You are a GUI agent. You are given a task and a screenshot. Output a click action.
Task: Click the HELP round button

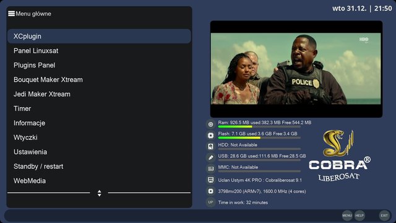pyautogui.click(x=359, y=216)
